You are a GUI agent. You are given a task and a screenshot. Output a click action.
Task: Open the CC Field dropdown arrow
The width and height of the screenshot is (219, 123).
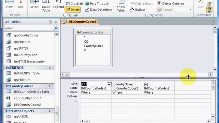click(109, 84)
